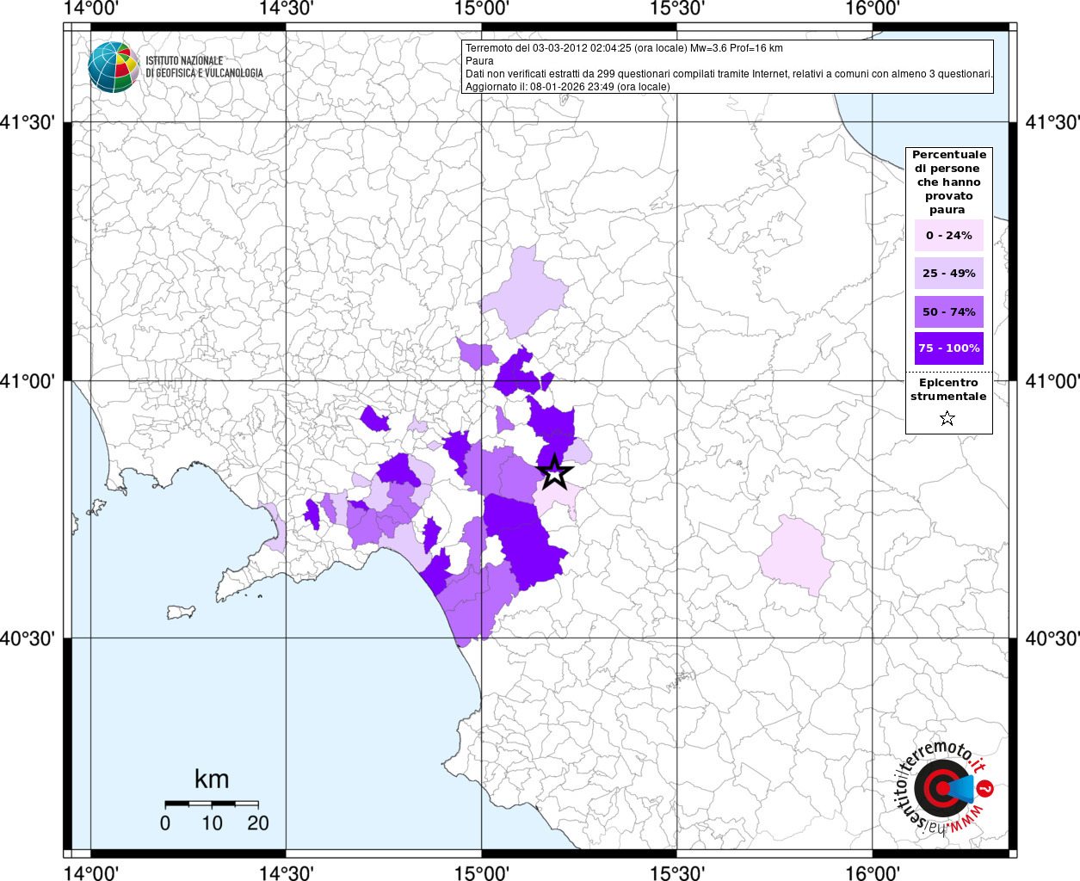Click the 'Paura' label in the info box
Image resolution: width=1080 pixels, height=881 pixels.
click(x=479, y=61)
